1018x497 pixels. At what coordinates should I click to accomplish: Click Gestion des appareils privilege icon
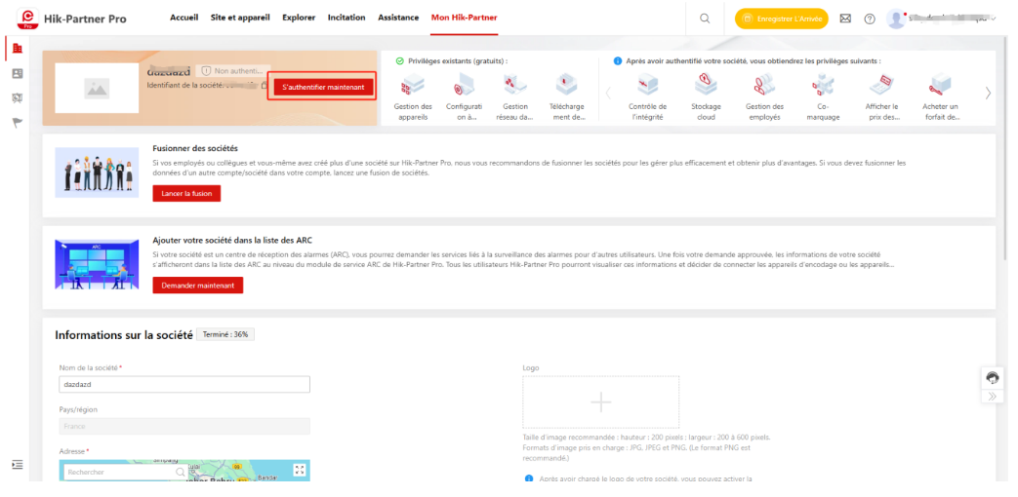[x=412, y=84]
